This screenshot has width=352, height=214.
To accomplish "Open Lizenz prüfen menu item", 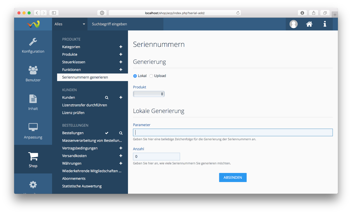I will pos(73,113).
